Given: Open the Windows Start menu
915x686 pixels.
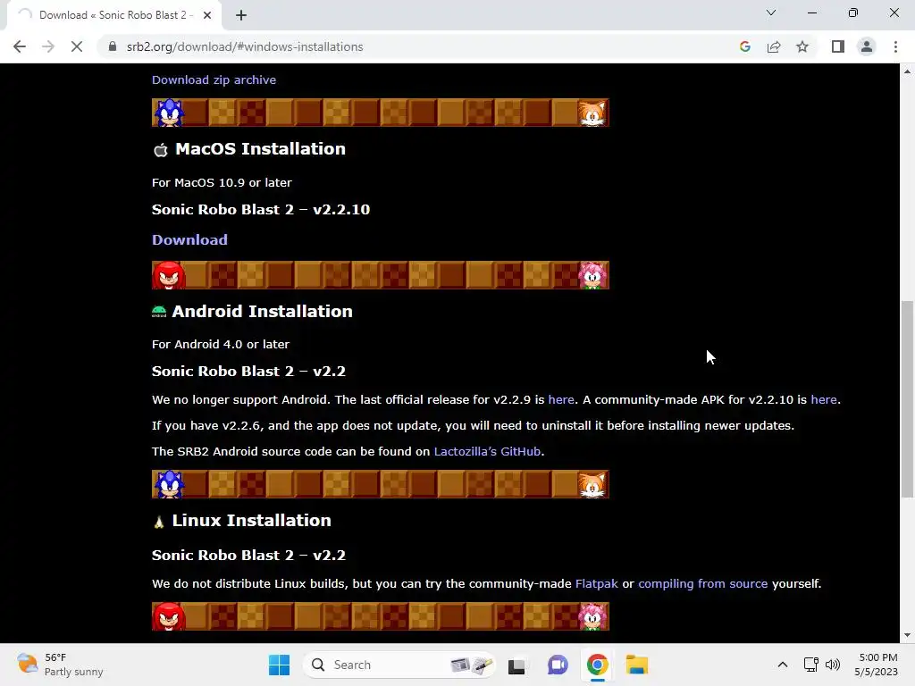Looking at the screenshot, I should point(279,665).
